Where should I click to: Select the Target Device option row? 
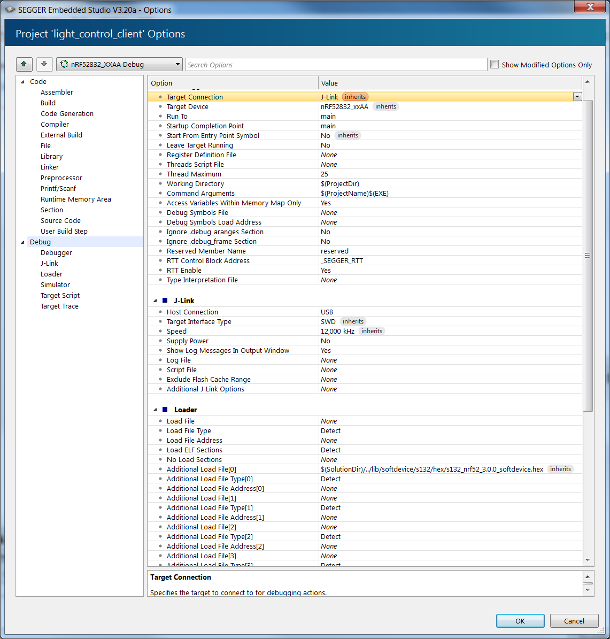tap(365, 106)
